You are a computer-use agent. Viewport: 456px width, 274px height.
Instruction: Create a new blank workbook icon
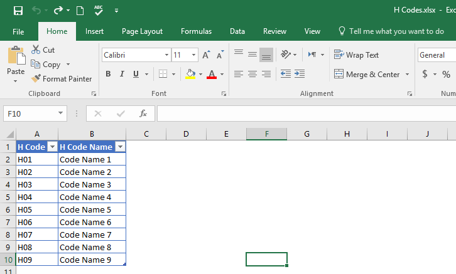click(80, 11)
